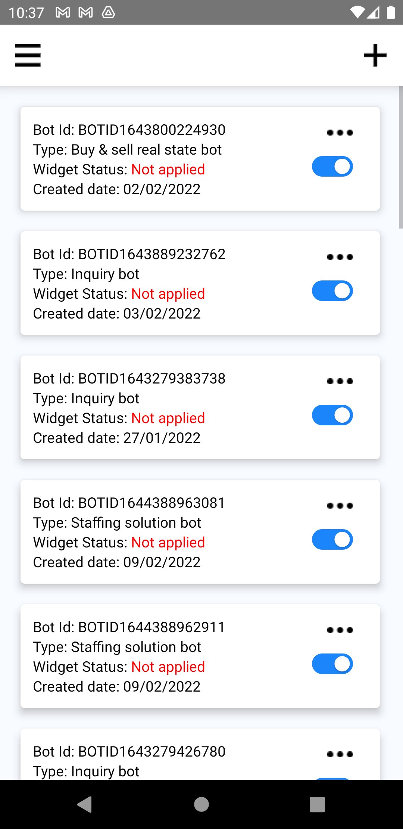Viewport: 403px width, 829px height.
Task: Open three-dot menu for BOTID1643889232762
Action: click(x=340, y=257)
